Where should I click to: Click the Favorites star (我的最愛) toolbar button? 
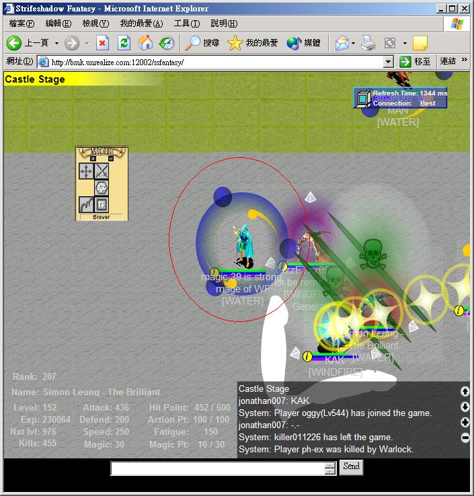click(x=253, y=43)
